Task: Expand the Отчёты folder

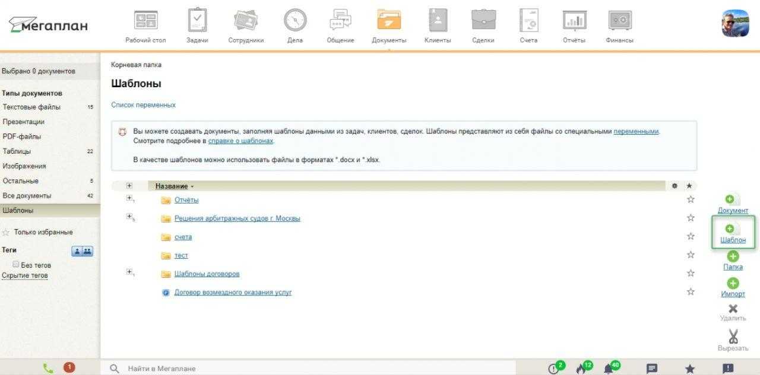Action: (x=129, y=198)
